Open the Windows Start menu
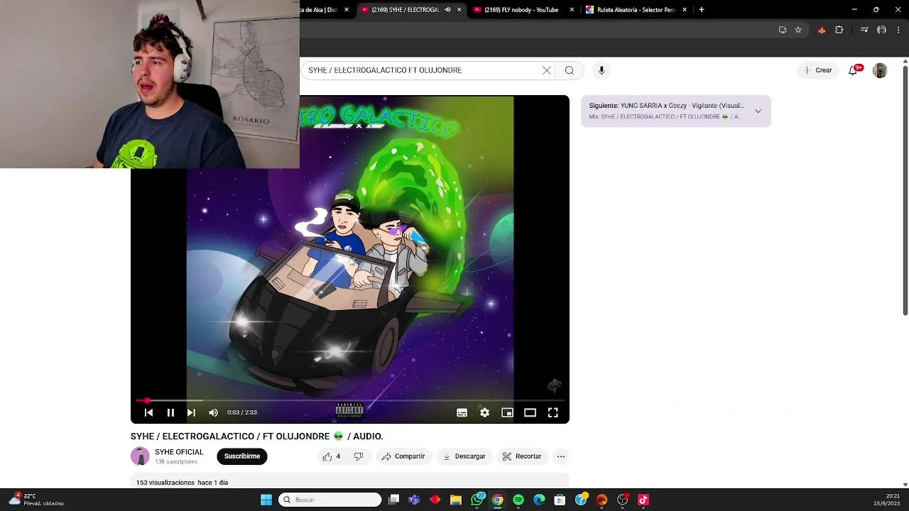This screenshot has height=511, width=909. point(266,500)
